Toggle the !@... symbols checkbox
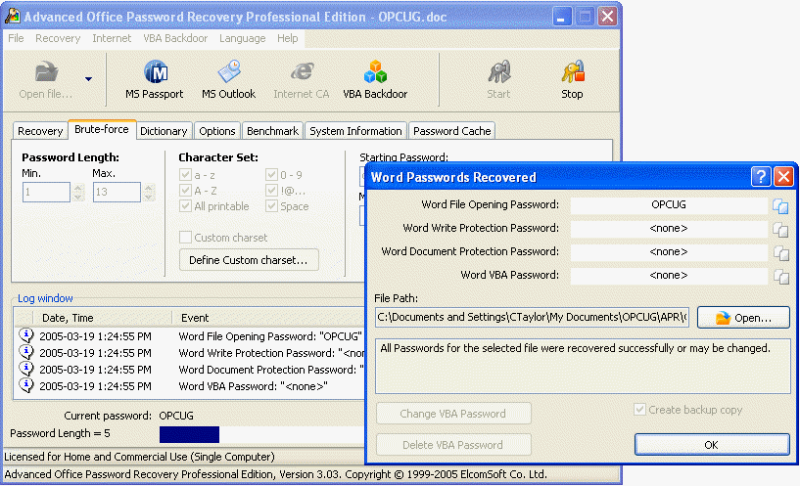The height and width of the screenshot is (486, 800). coord(271,191)
